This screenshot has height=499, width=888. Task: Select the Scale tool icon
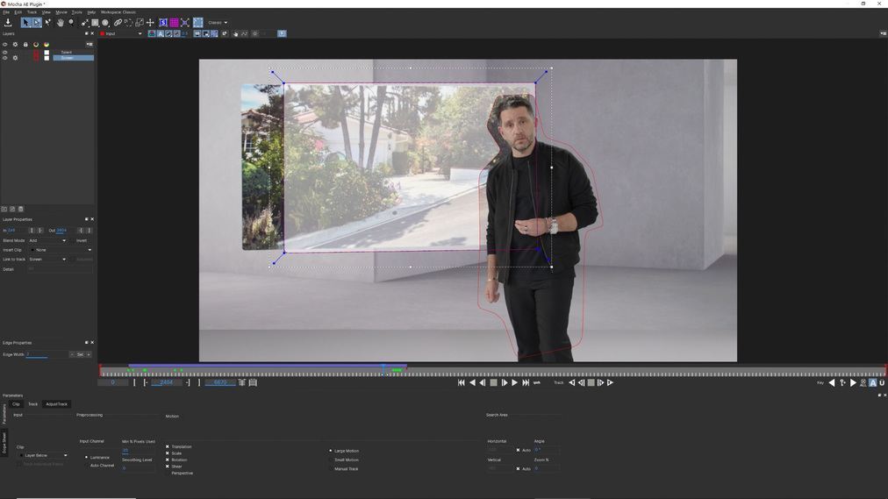[x=140, y=23]
